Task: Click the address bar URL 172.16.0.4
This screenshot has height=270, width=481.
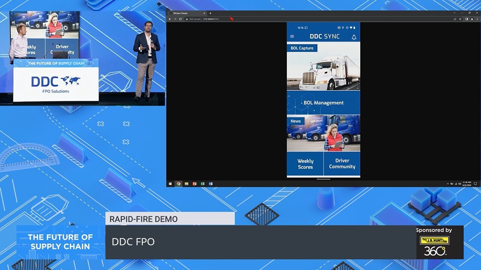Action: [209, 19]
